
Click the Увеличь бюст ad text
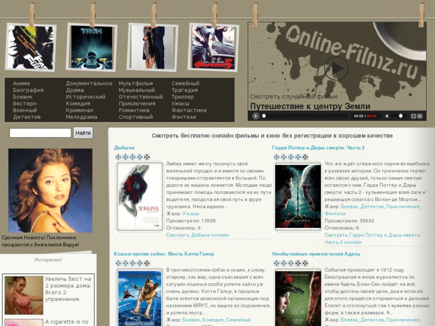(68, 289)
